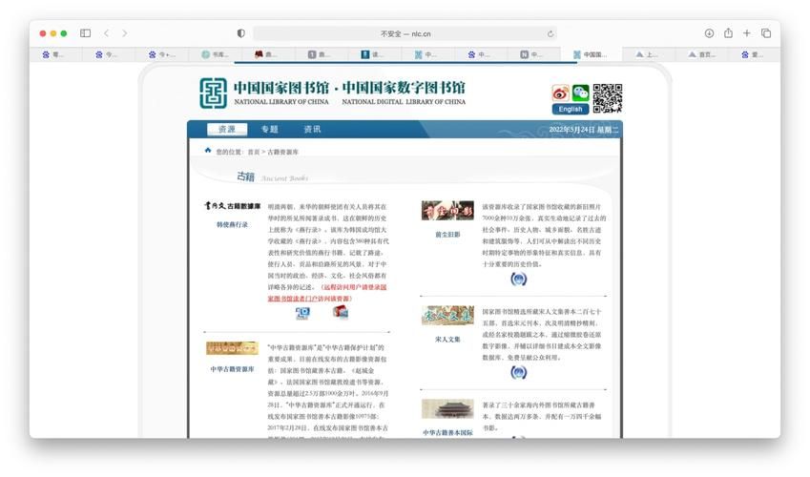The width and height of the screenshot is (810, 477).
Task: Select the 专题 navigation tab
Action: pos(269,129)
